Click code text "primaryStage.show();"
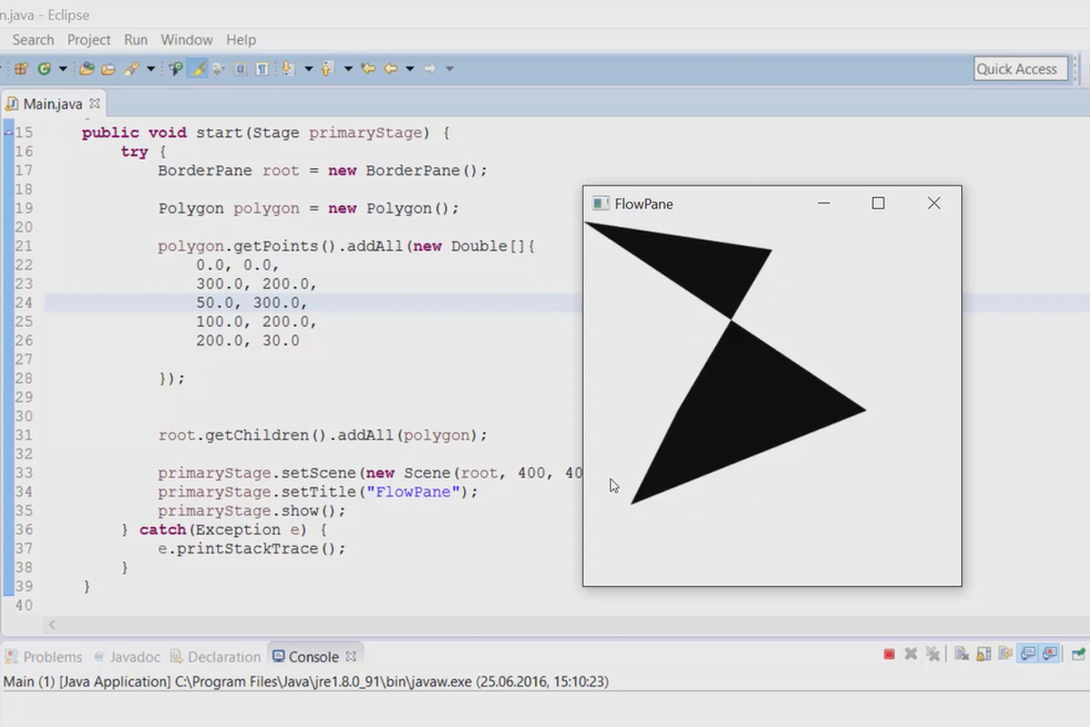Viewport: 1090px width, 727px height. 252,511
